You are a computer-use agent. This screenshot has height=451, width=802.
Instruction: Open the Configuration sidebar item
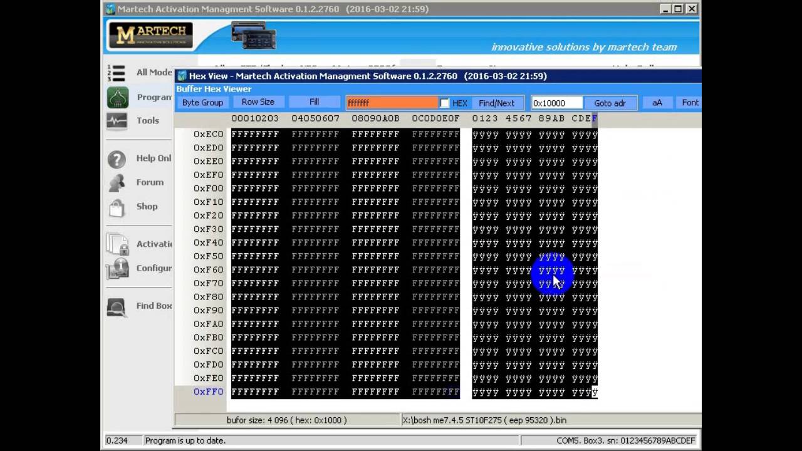pyautogui.click(x=154, y=268)
